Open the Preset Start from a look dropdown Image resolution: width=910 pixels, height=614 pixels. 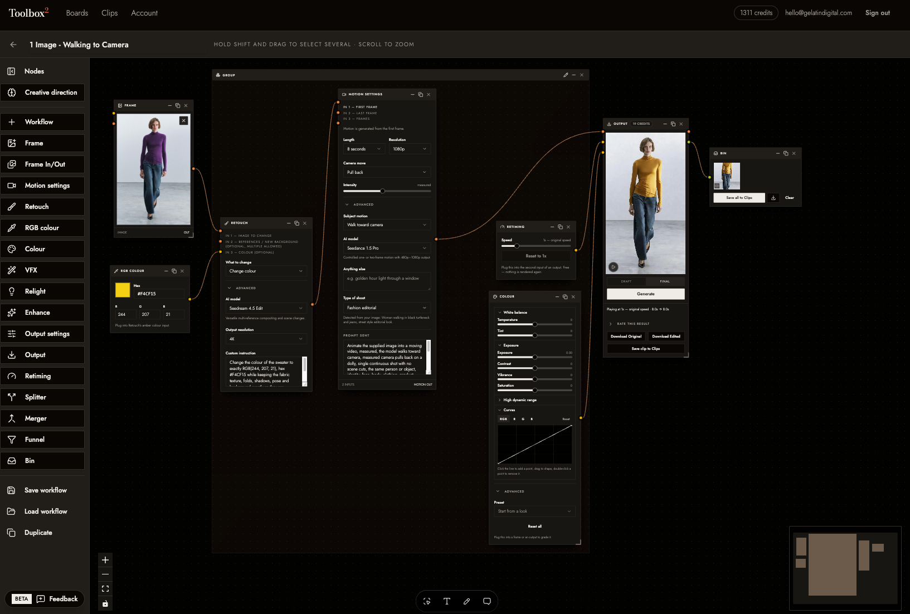[534, 511]
